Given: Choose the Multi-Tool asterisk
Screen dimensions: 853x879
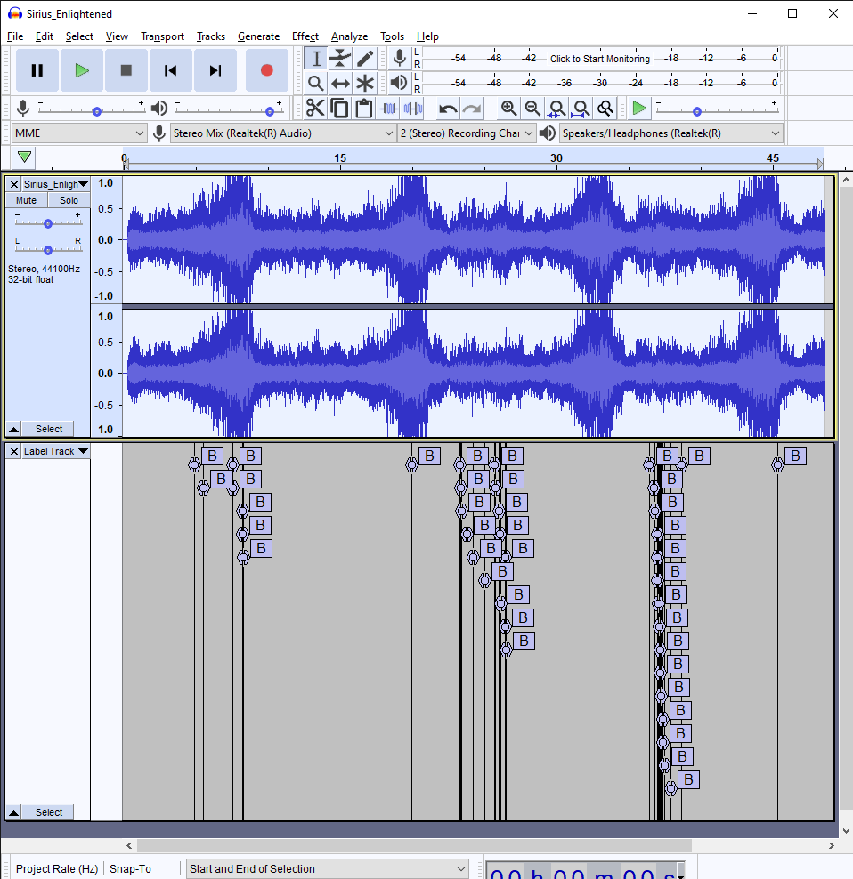Looking at the screenshot, I should tap(365, 83).
